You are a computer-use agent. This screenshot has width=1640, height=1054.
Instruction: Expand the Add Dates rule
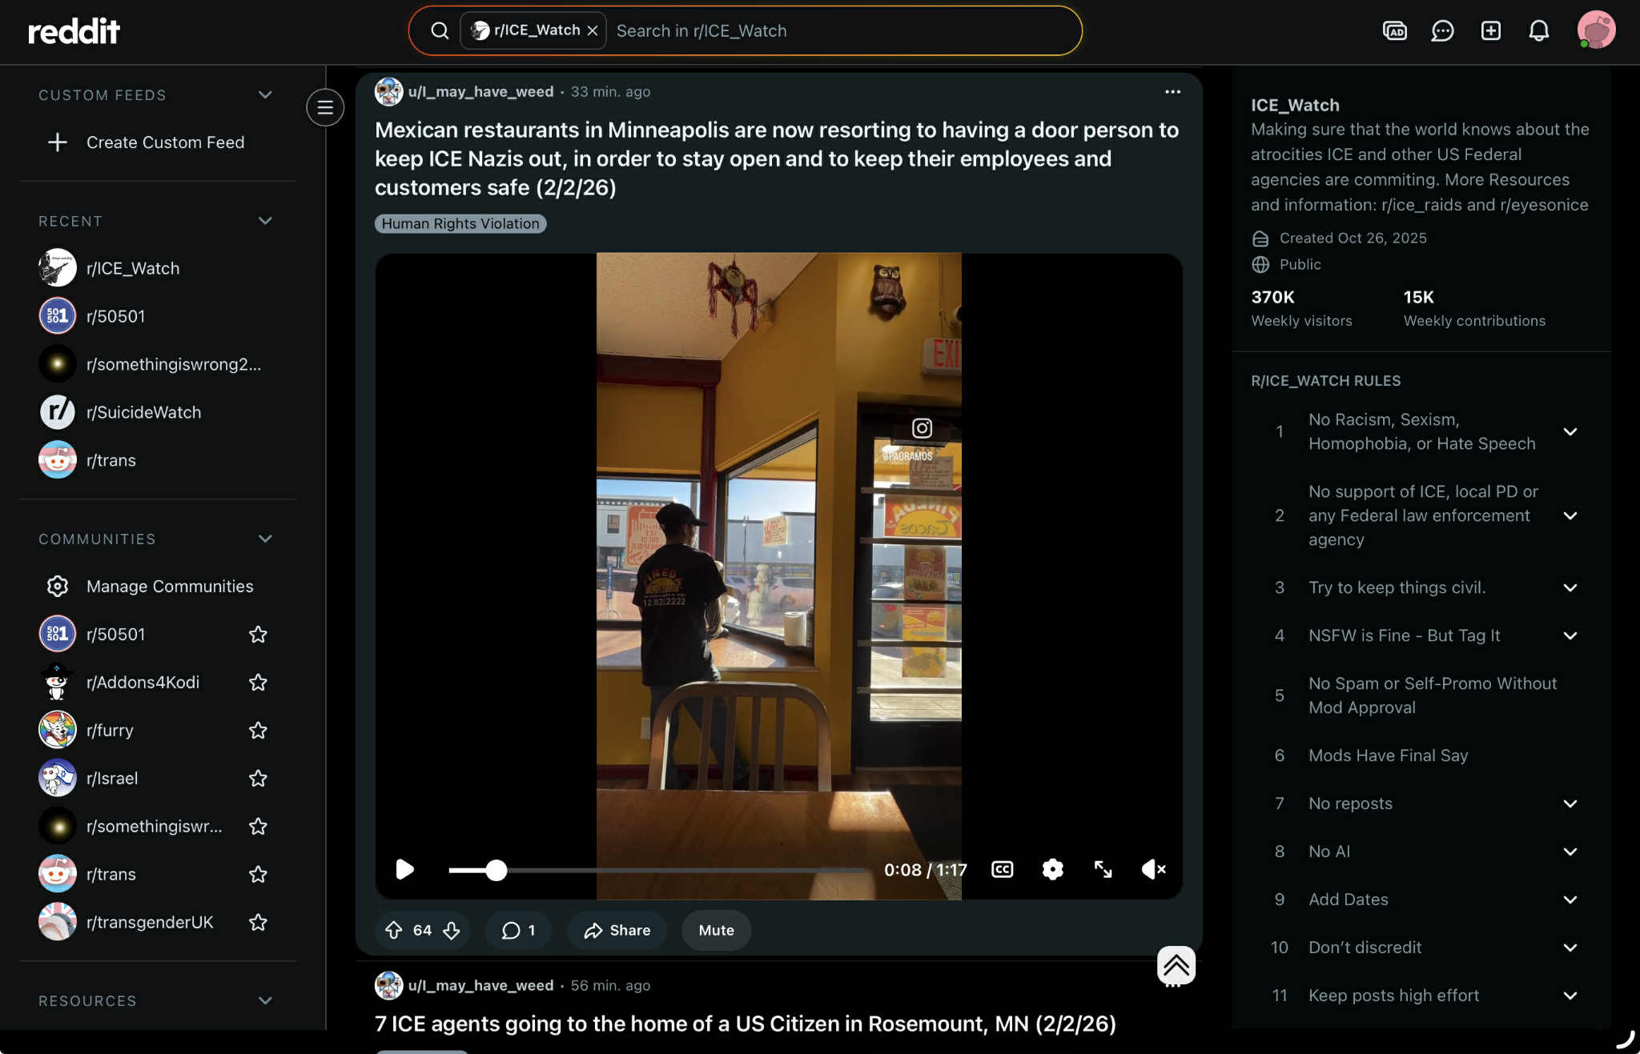1570,900
